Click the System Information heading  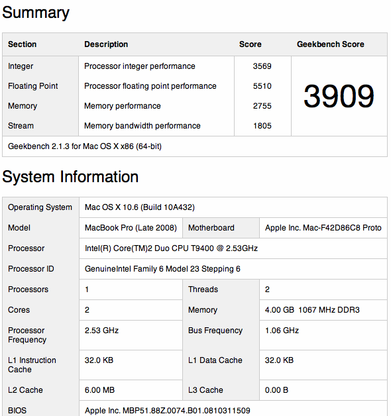pos(70,176)
